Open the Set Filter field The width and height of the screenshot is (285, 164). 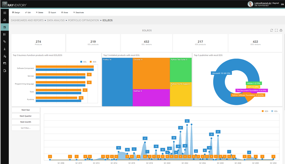(26, 128)
